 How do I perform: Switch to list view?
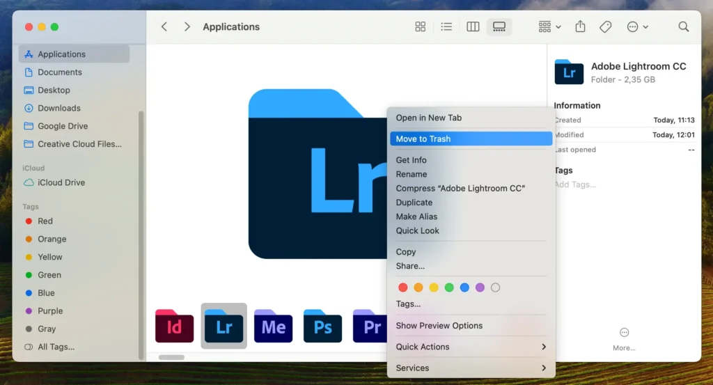point(446,27)
